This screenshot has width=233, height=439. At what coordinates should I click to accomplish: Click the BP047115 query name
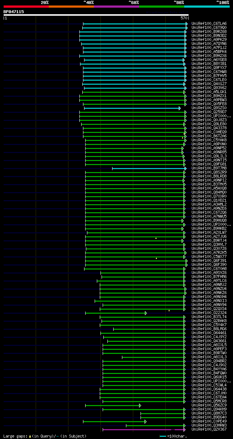[14, 12]
